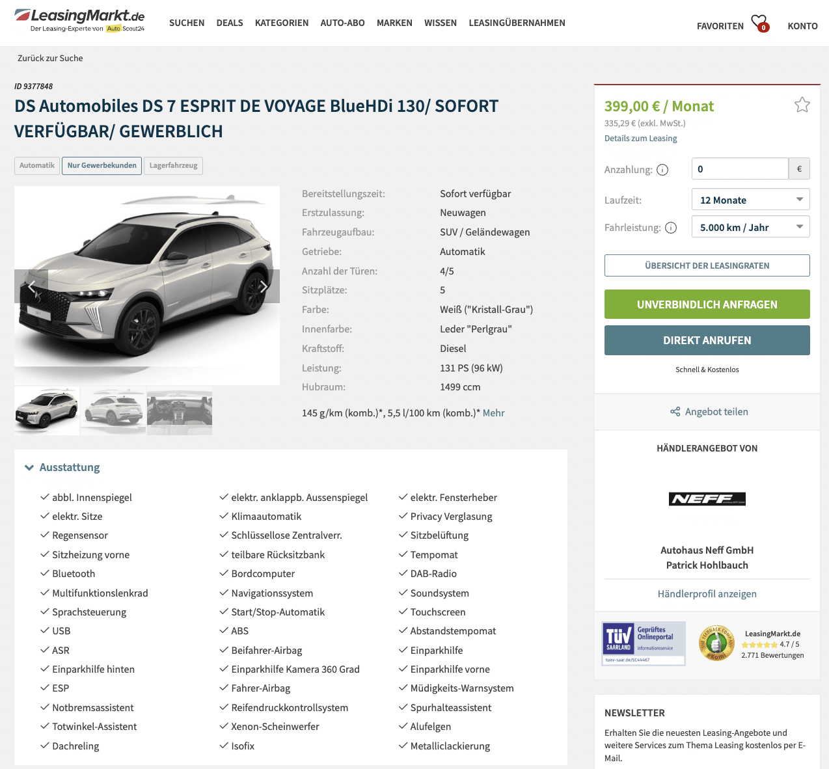This screenshot has height=769, width=829.
Task: Click Einparkhilfe Kamera 360 Grad entry
Action: coord(295,669)
